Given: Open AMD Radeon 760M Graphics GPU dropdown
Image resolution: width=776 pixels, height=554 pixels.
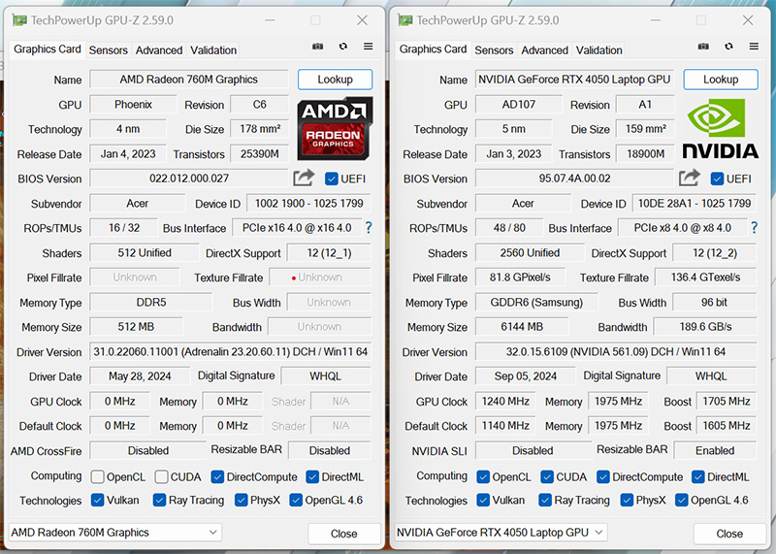Looking at the screenshot, I should 115,533.
